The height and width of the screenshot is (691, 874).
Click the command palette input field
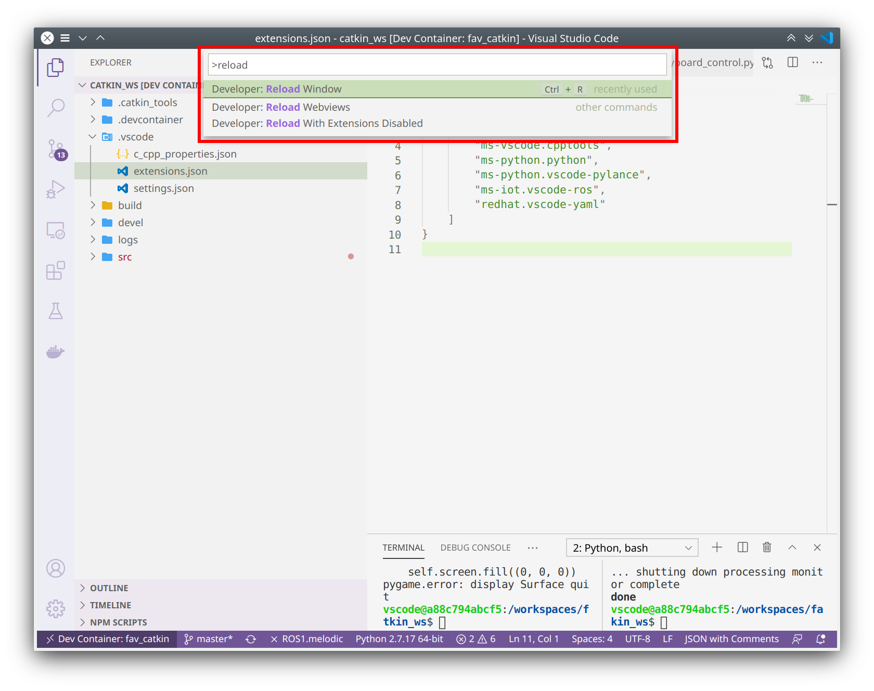tap(438, 65)
